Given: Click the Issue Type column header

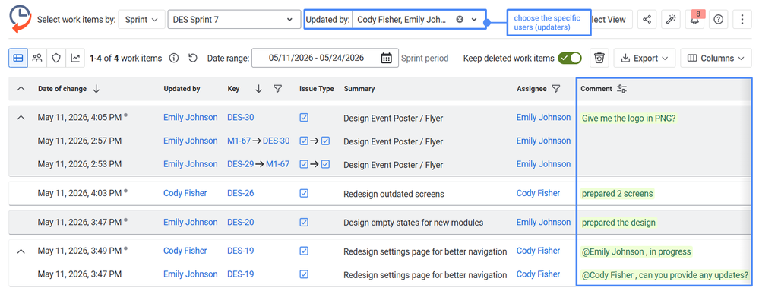Looking at the screenshot, I should [x=317, y=89].
